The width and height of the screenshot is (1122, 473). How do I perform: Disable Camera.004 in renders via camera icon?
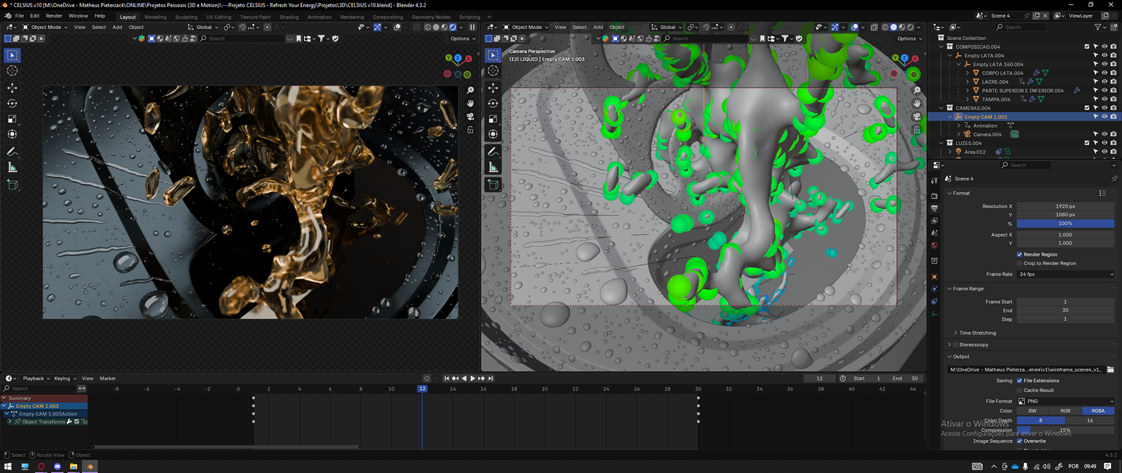click(x=1113, y=134)
